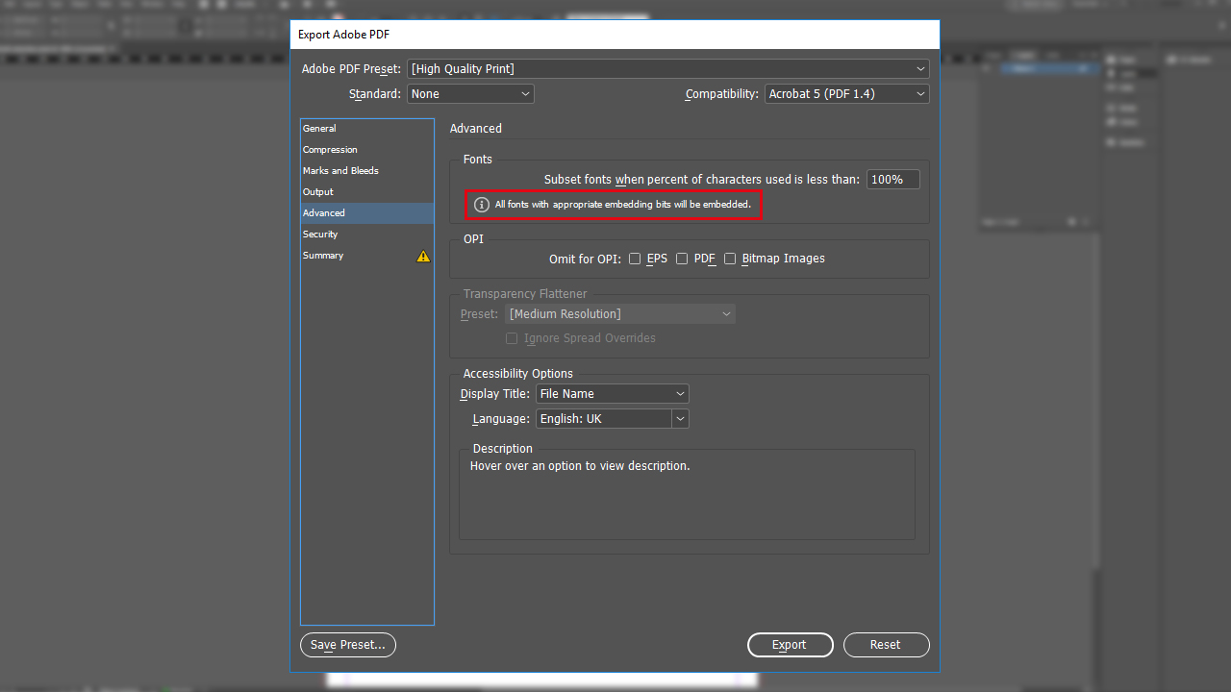Image resolution: width=1231 pixels, height=692 pixels.
Task: Switch to the General settings panel
Action: coord(319,128)
